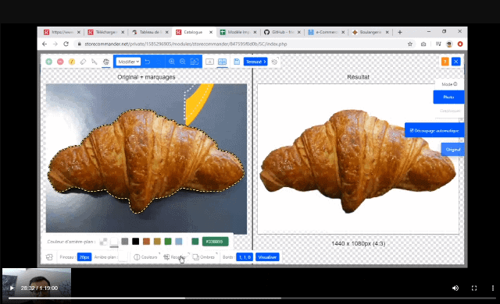Expand the Ombres options
500x304 pixels.
pos(205,257)
